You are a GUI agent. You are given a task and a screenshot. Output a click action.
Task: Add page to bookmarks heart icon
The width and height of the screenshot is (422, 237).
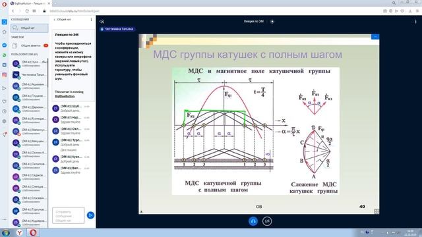click(x=402, y=11)
